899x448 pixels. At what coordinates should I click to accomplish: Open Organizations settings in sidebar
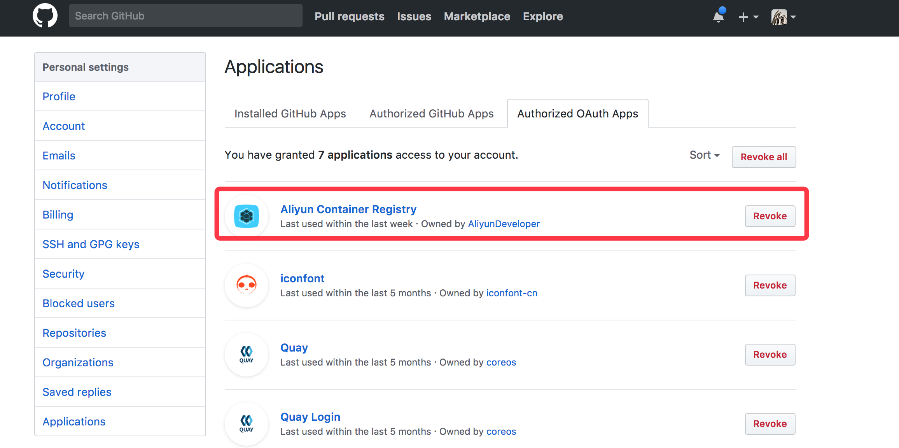point(120,362)
